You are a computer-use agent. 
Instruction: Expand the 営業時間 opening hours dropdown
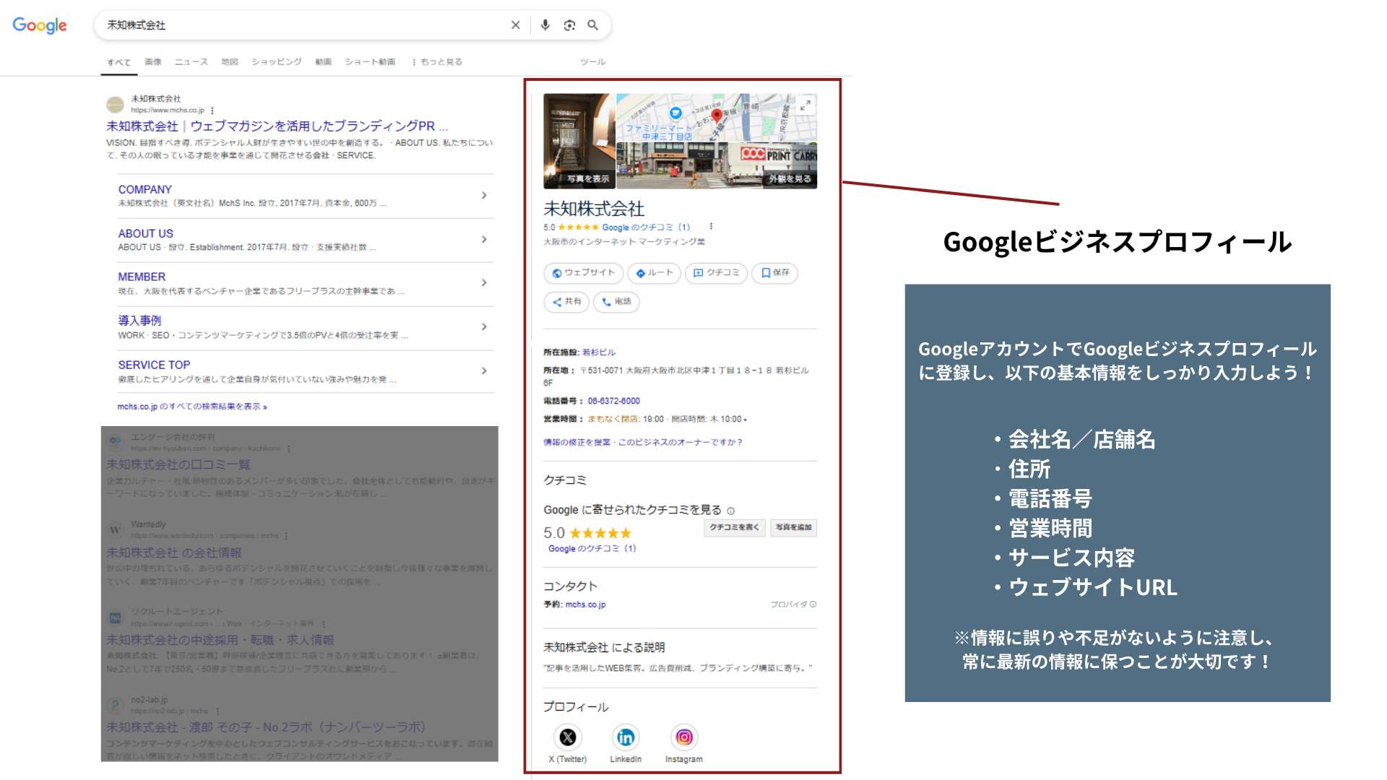(x=745, y=419)
